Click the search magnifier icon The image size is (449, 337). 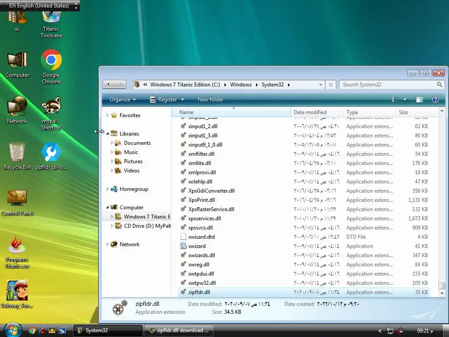point(439,85)
